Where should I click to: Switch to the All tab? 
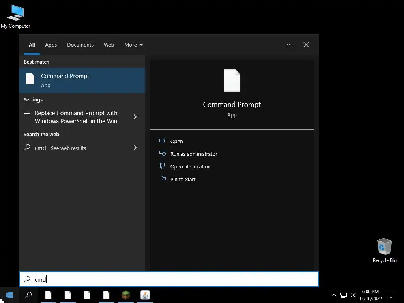(32, 45)
